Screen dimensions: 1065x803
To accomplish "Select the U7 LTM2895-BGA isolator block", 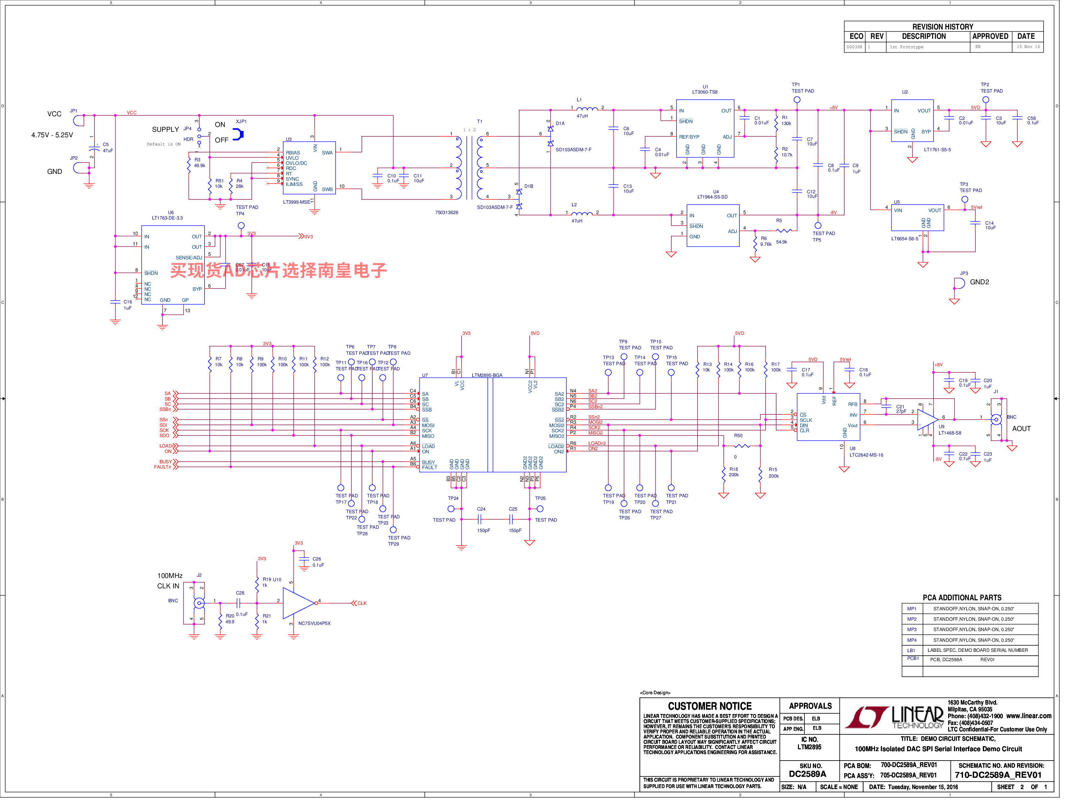I will [x=495, y=427].
